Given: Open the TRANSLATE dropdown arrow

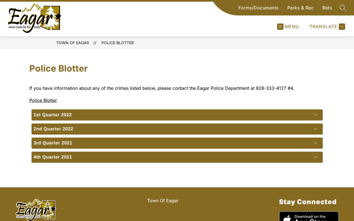Looking at the screenshot, I should click(342, 27).
